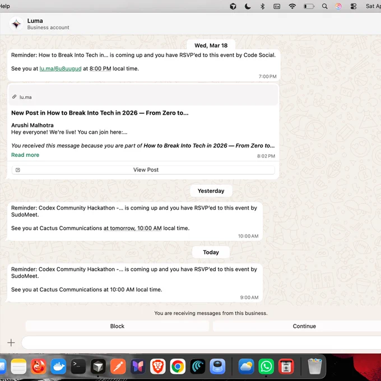The height and width of the screenshot is (381, 381).
Task: Open the Trash in the Dock
Action: coord(315,366)
